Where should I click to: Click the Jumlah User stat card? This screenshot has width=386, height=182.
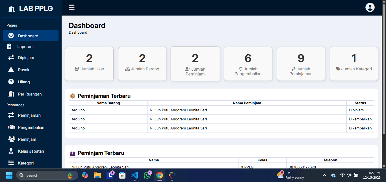coord(89,64)
